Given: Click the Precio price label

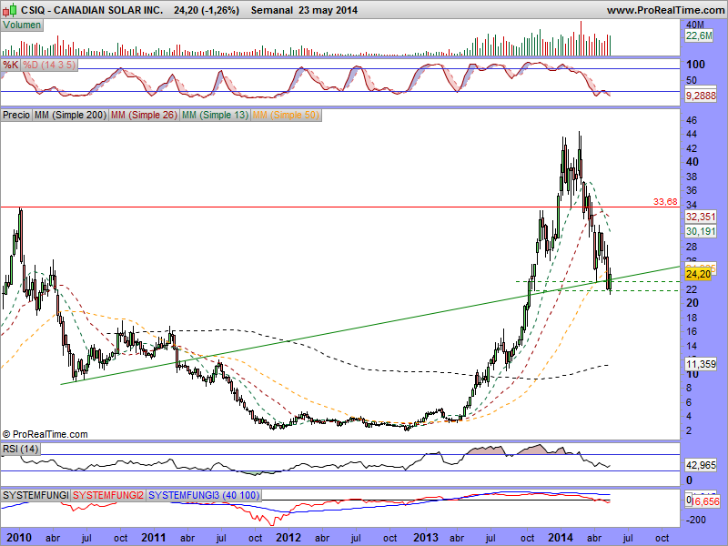Looking at the screenshot, I should (x=16, y=115).
